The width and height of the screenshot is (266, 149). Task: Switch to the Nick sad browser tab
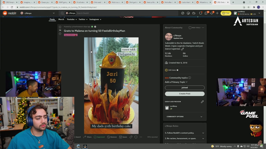click(x=98, y=2)
